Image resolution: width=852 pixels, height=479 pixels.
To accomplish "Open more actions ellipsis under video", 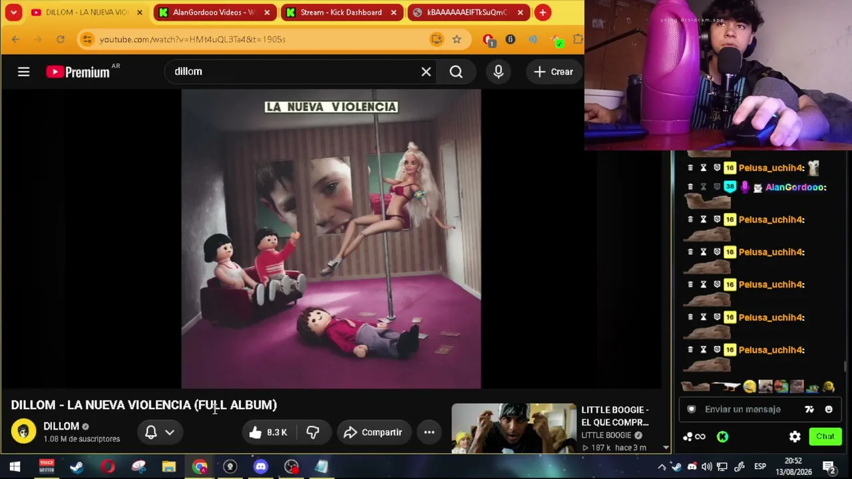I will click(x=429, y=432).
